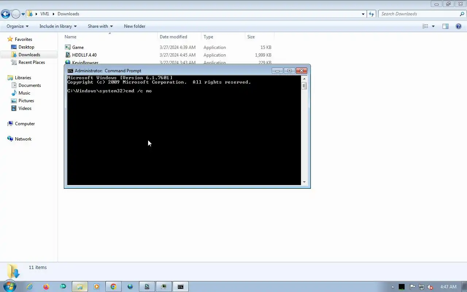467x292 pixels.
Task: Open the media player taskbar icon
Action: [97, 287]
